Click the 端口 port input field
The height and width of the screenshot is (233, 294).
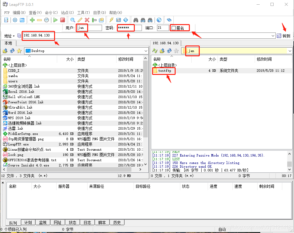[x=163, y=28]
